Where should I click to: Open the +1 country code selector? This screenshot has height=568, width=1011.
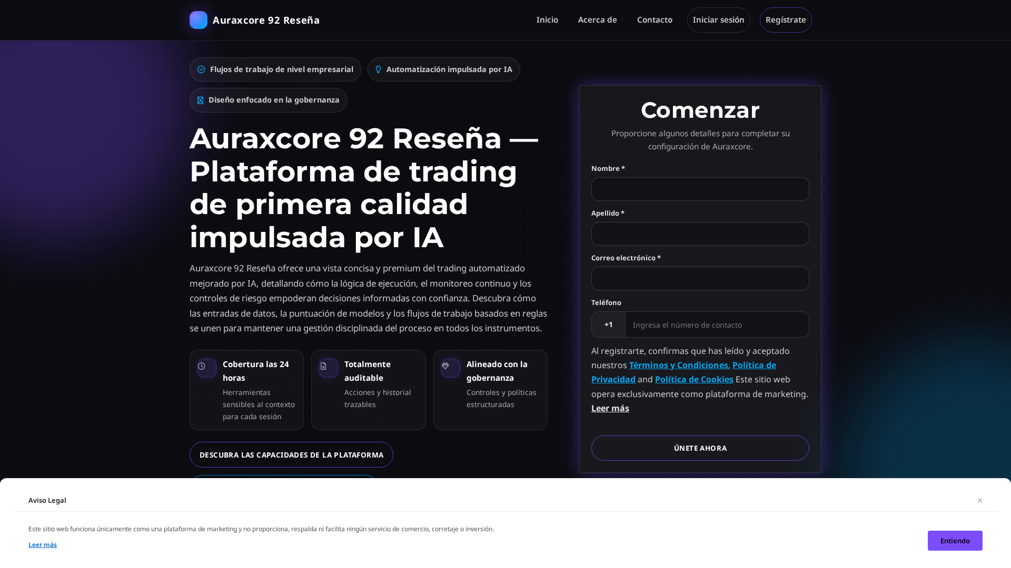[x=608, y=324]
